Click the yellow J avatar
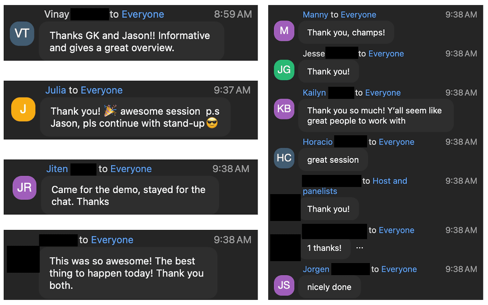 click(x=23, y=109)
